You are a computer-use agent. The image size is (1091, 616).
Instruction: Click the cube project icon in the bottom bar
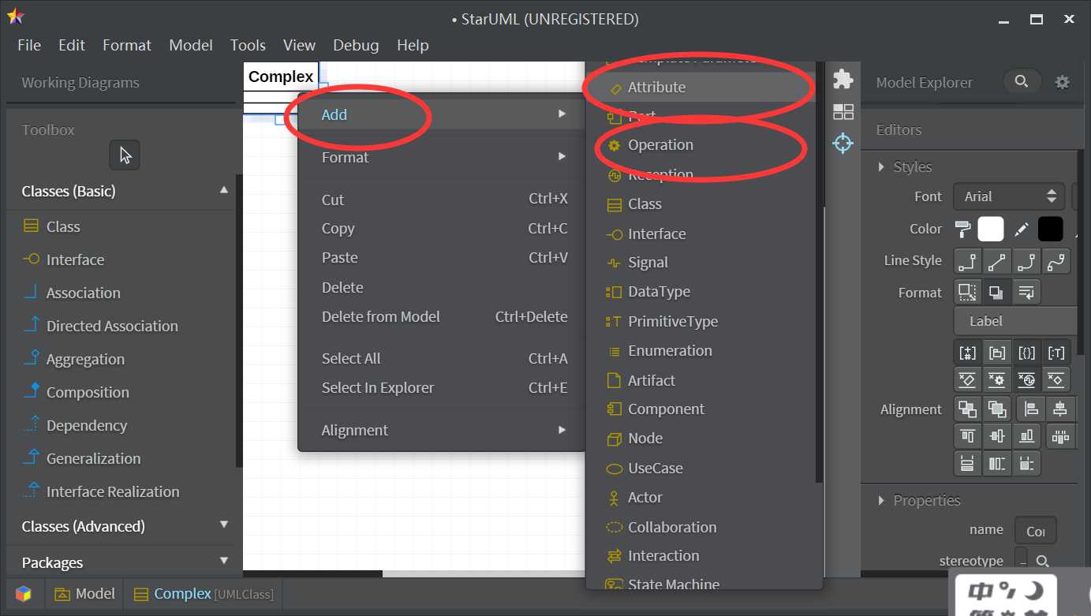[x=24, y=594]
